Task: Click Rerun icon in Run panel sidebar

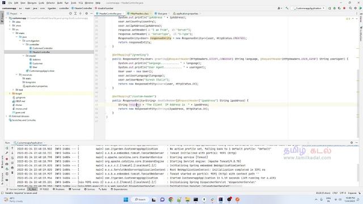Action: coord(7,148)
